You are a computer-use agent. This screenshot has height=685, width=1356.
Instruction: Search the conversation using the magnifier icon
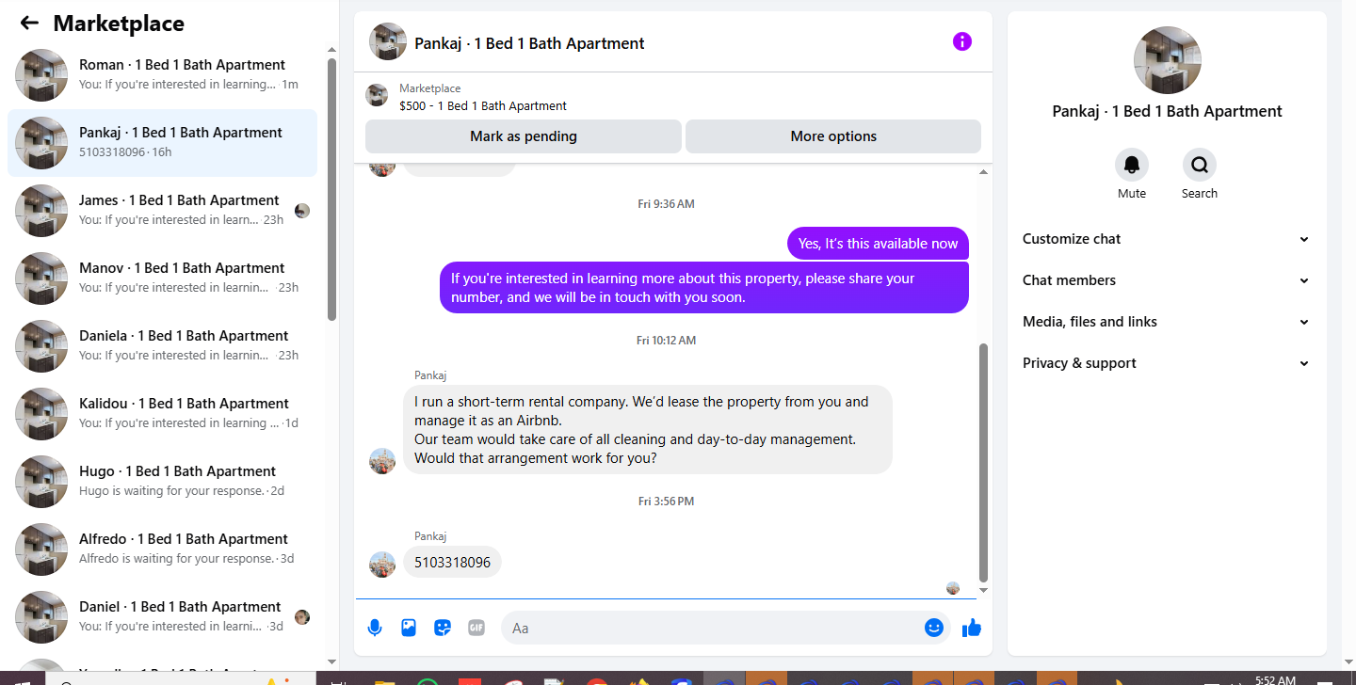click(x=1200, y=165)
